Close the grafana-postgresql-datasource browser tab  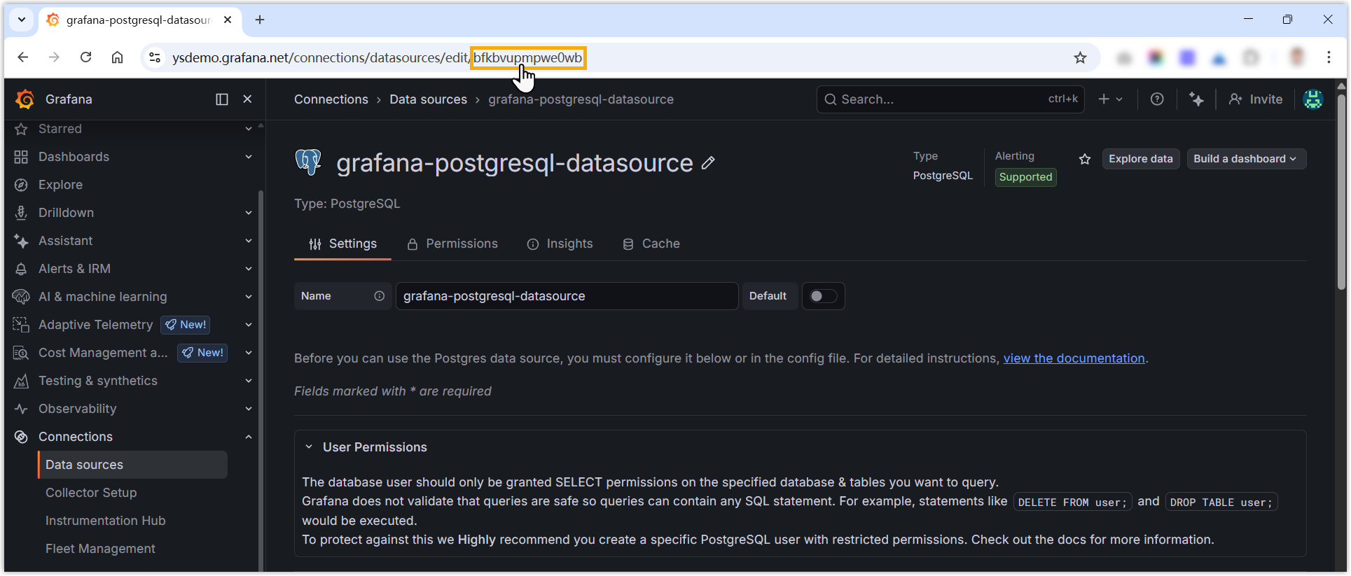[228, 20]
